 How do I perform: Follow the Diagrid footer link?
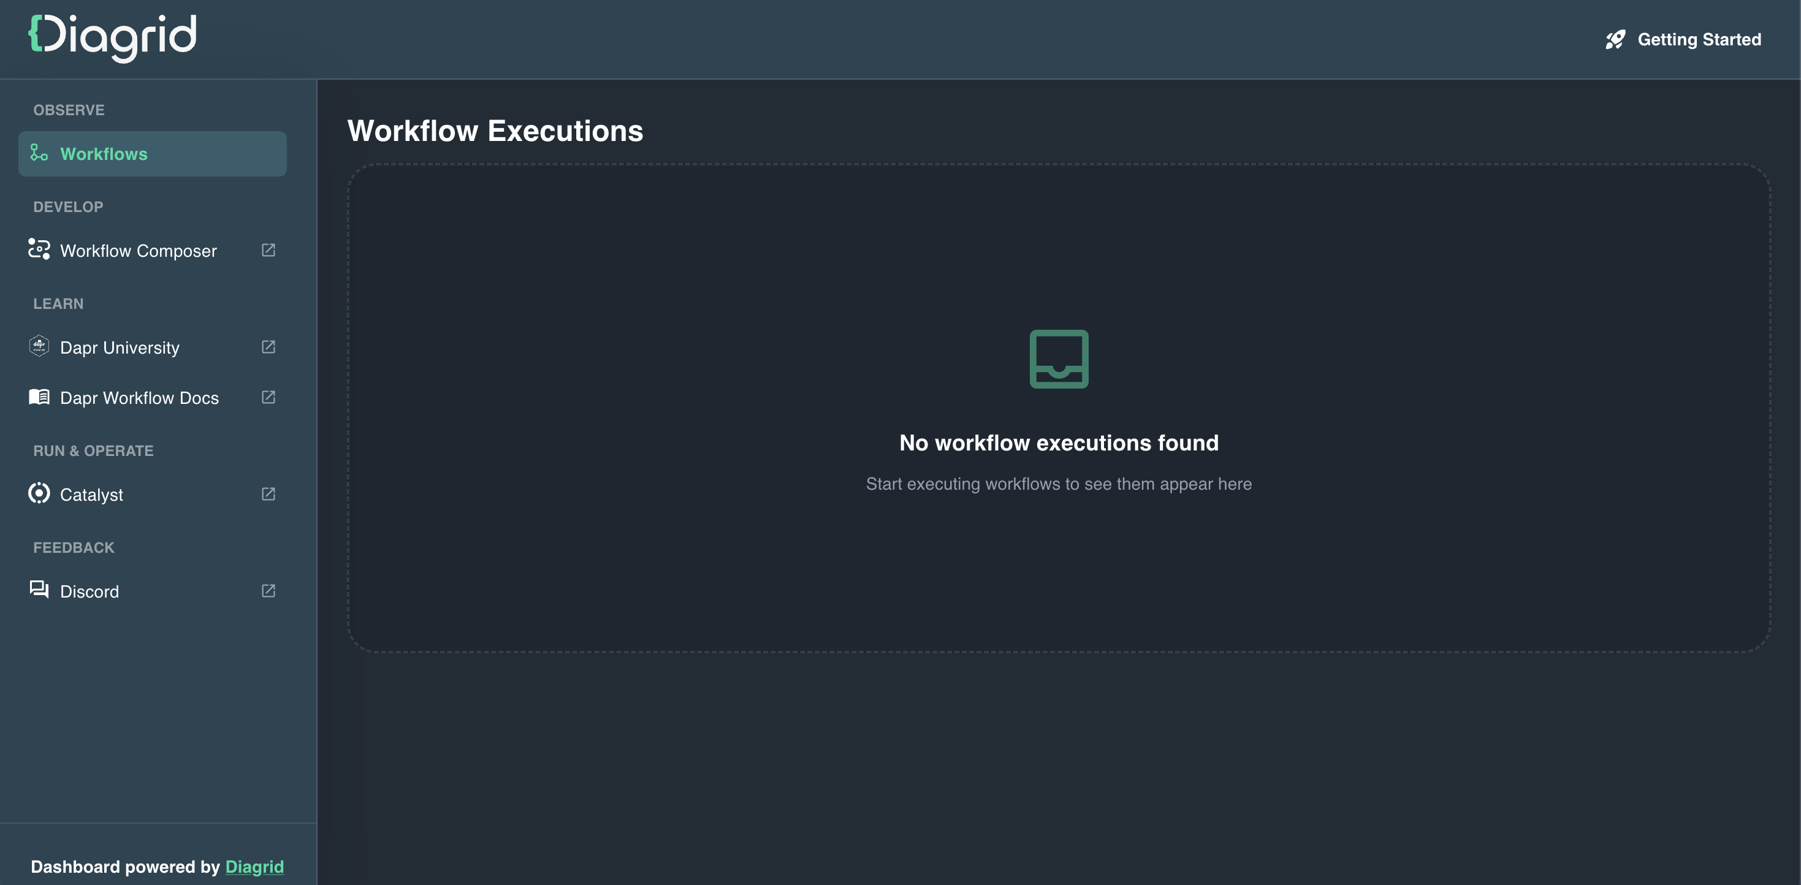(x=254, y=867)
